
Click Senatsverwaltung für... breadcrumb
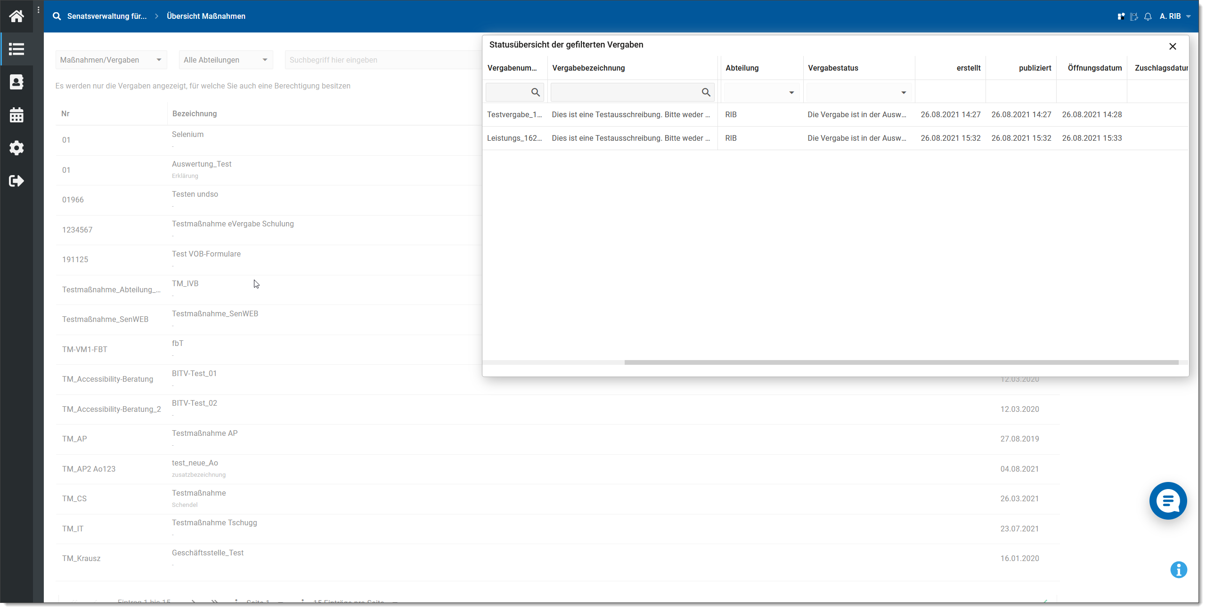click(x=107, y=16)
